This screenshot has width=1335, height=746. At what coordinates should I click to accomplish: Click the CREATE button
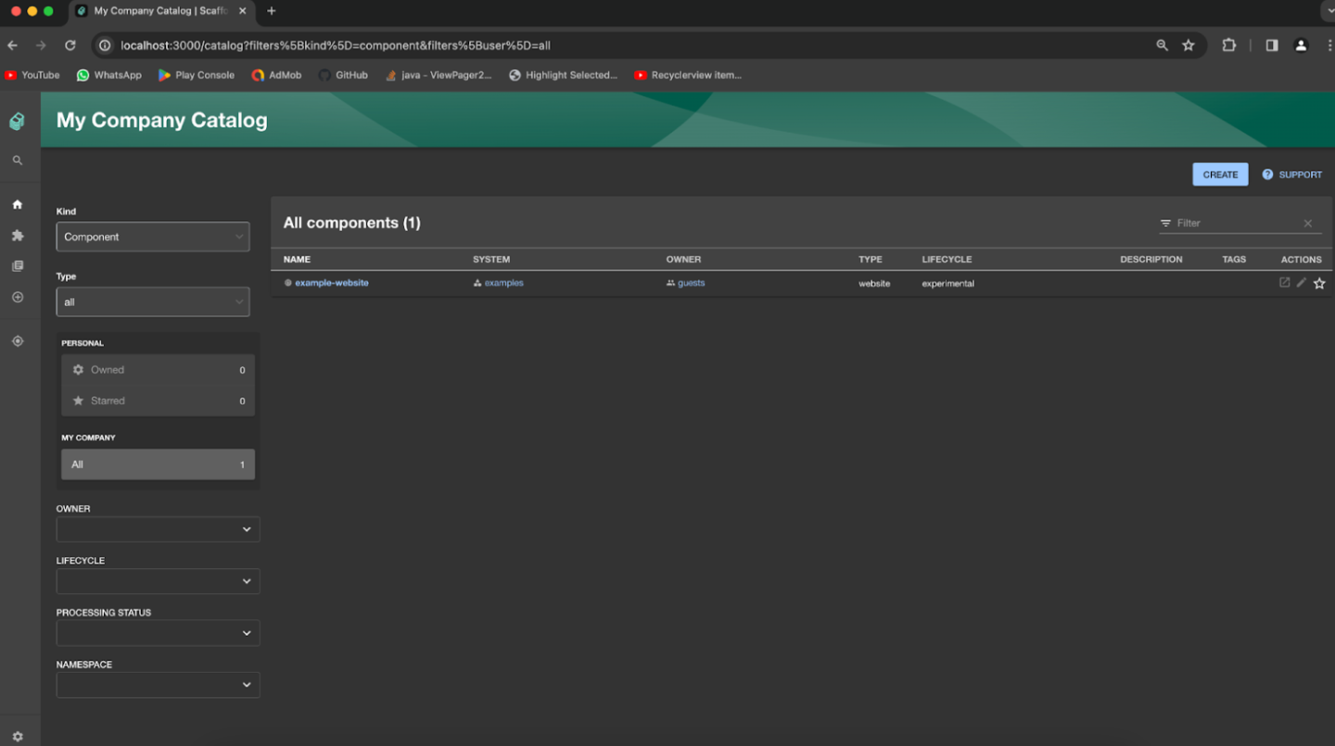click(x=1219, y=174)
